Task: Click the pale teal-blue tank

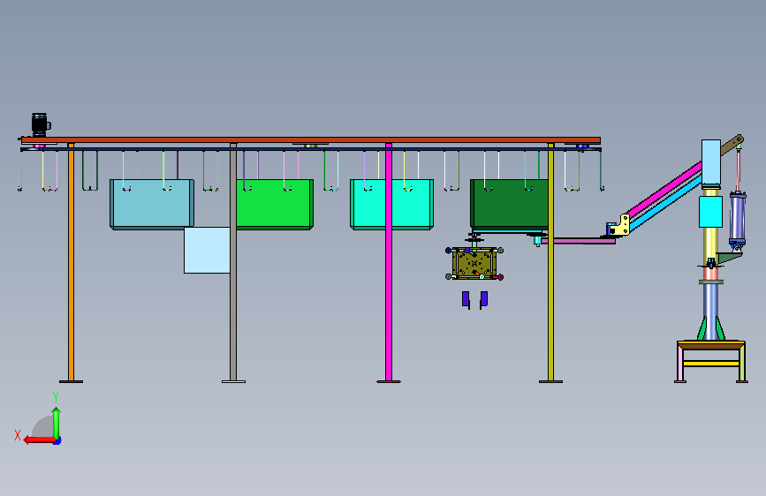Action: click(152, 204)
